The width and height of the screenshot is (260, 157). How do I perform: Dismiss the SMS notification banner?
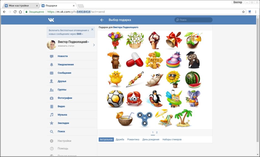tap(92, 30)
